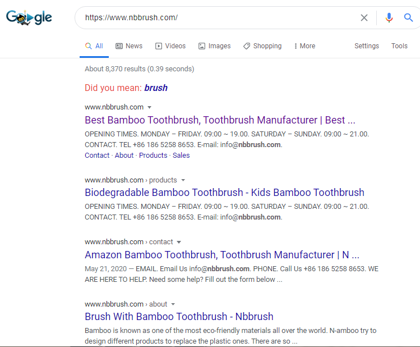Click the 'May 21, 2020' date text
The image size is (420, 347).
tap(105, 269)
